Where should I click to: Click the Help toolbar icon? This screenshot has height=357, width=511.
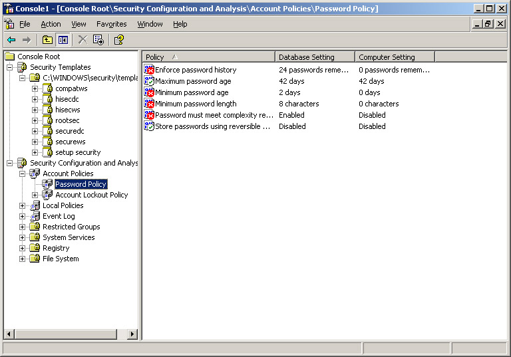118,40
